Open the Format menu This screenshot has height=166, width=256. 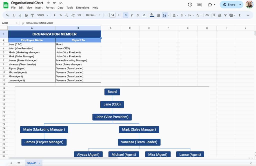pos(50,7)
